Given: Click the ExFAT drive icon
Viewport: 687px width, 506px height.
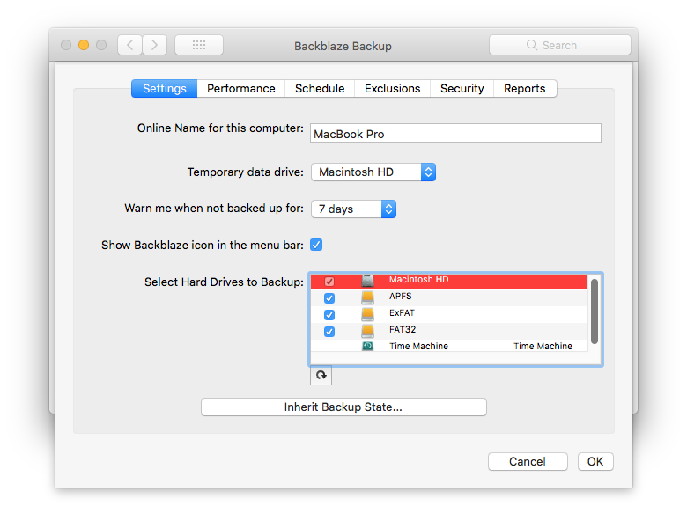Looking at the screenshot, I should pos(367,314).
